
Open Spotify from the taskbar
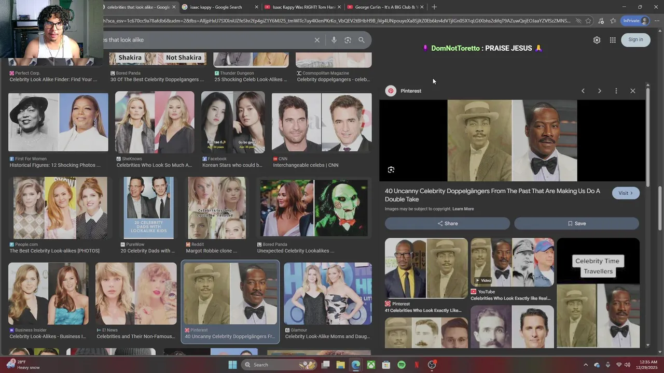402,365
